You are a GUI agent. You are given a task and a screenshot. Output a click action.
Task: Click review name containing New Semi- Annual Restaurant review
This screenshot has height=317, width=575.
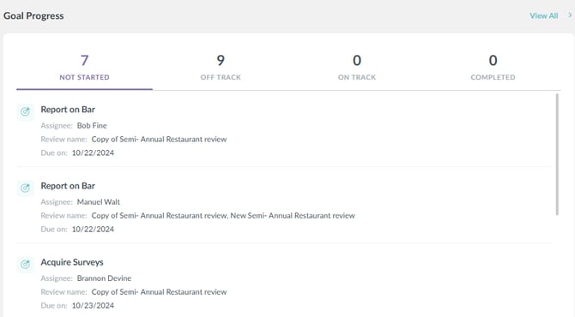[223, 216]
